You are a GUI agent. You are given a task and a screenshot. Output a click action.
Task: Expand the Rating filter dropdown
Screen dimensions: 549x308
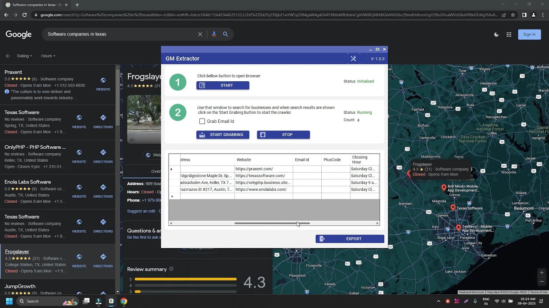24,56
